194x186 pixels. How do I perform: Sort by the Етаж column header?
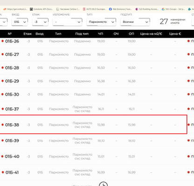click(28, 33)
